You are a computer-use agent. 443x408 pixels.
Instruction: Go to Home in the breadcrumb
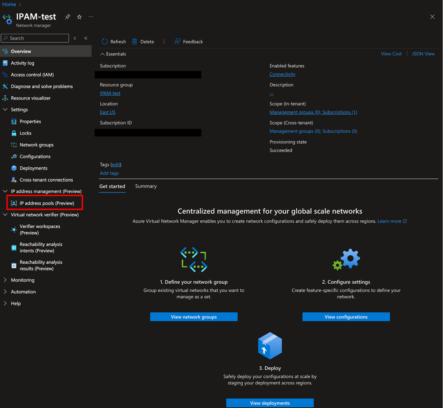tap(9, 4)
